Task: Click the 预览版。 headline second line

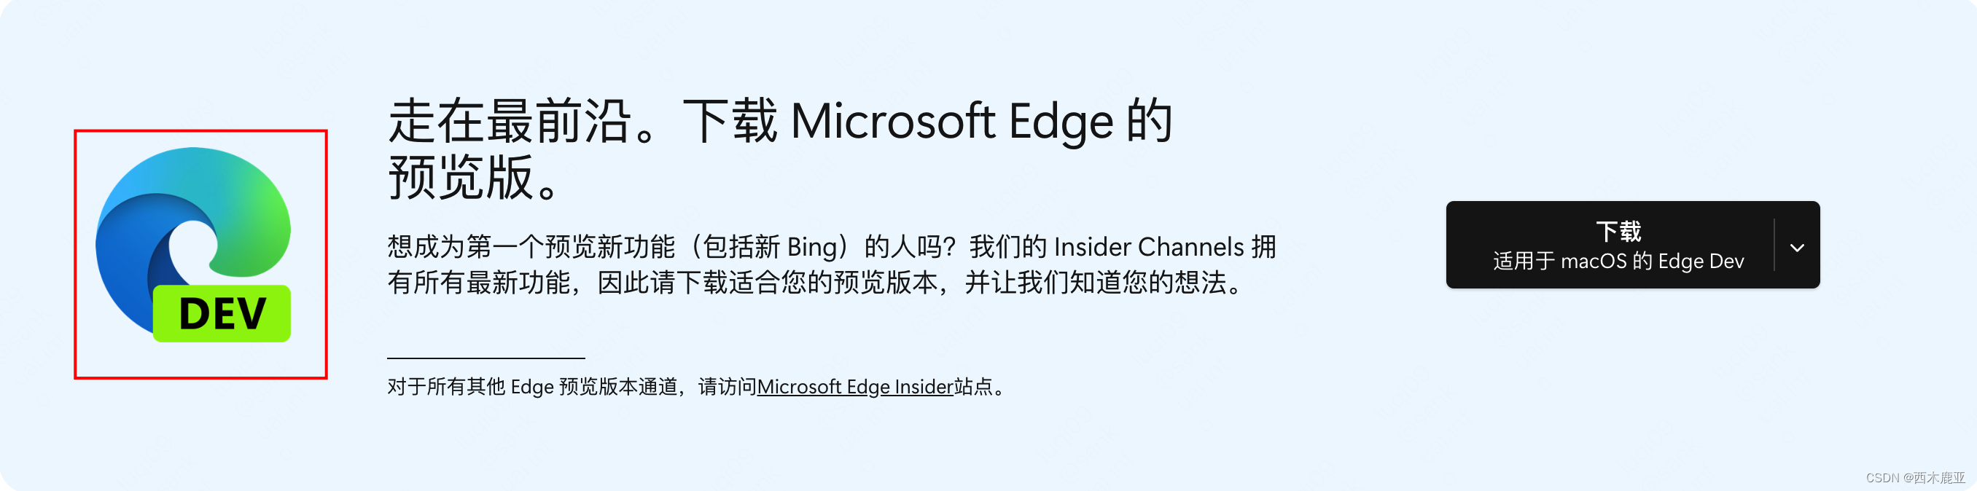Action: 475,177
